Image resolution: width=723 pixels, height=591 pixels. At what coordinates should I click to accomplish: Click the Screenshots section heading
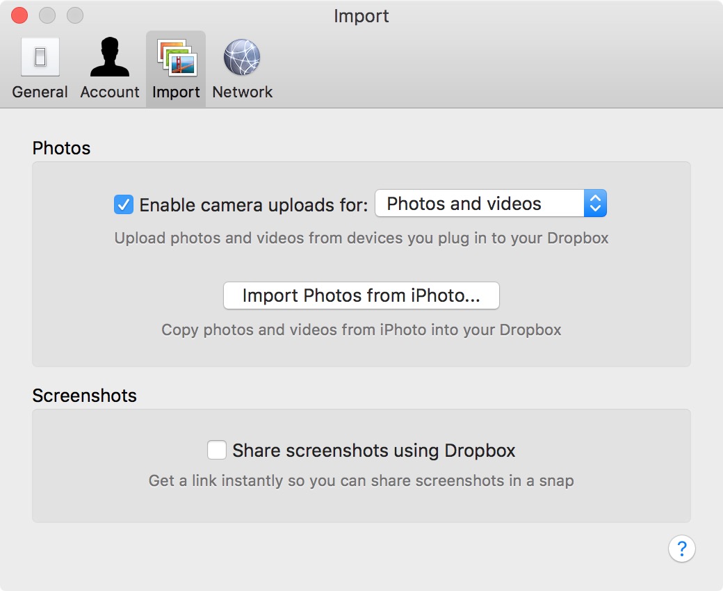point(84,396)
